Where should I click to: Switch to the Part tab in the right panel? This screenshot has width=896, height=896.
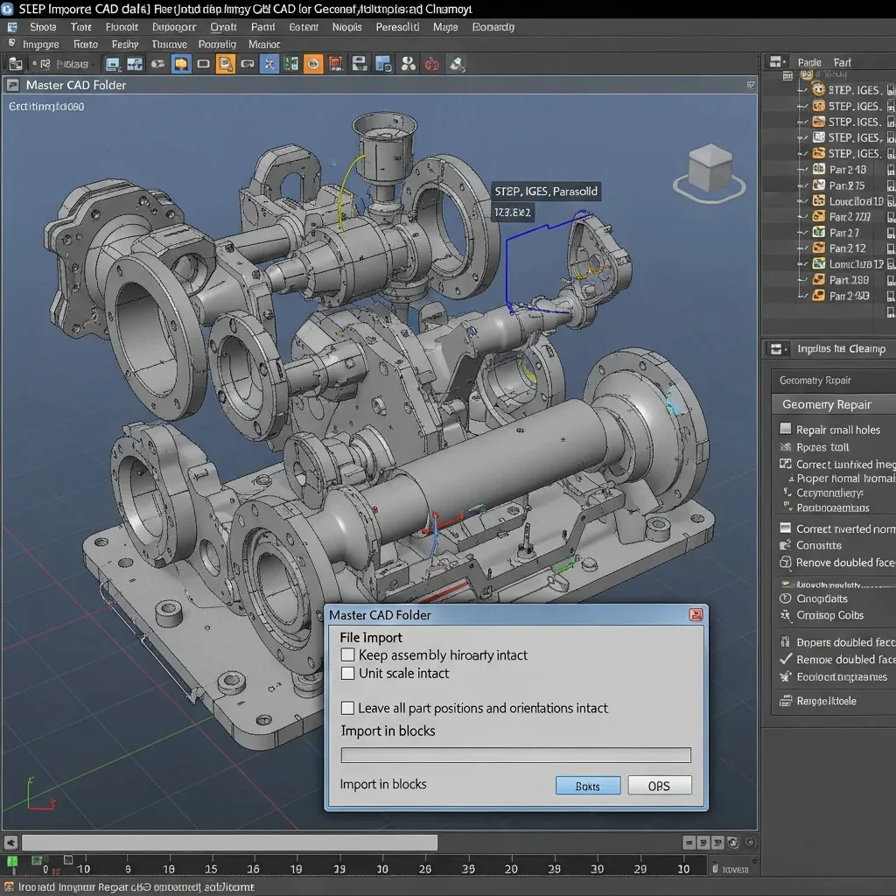click(843, 61)
